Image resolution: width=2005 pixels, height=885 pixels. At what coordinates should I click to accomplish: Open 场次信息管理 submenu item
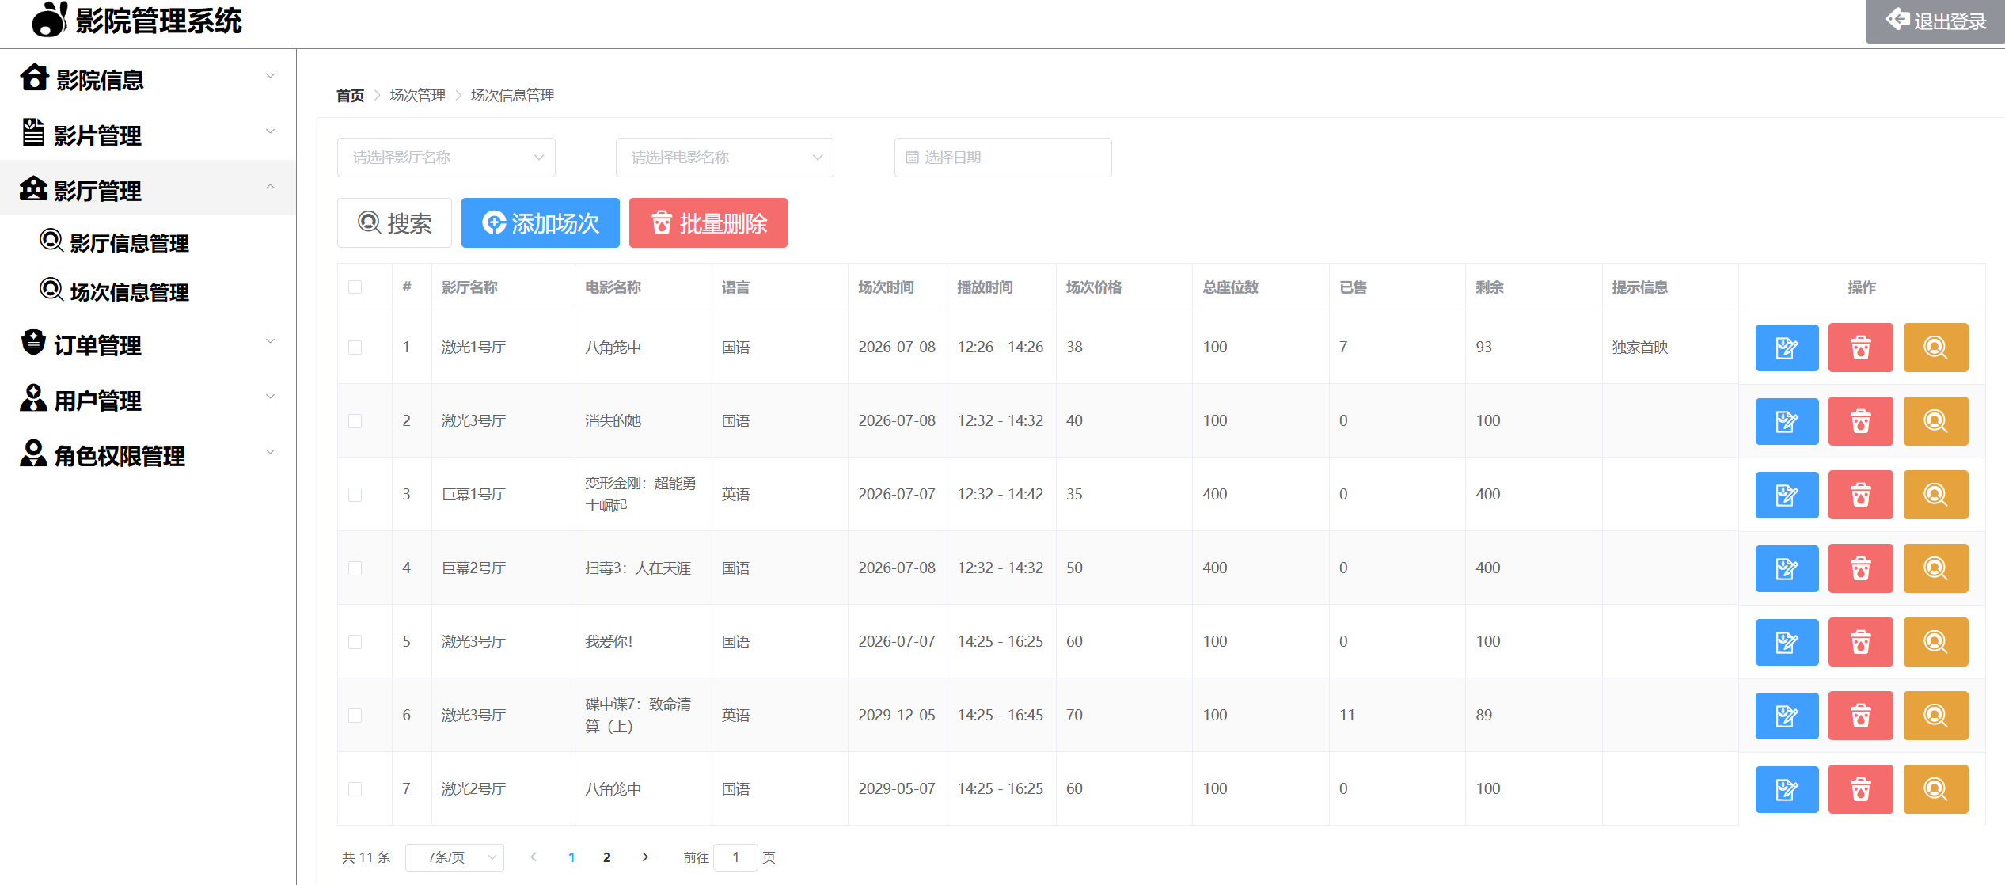tap(148, 291)
